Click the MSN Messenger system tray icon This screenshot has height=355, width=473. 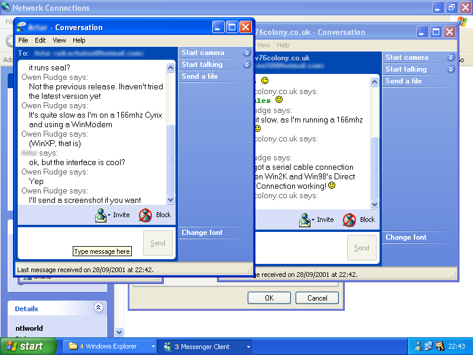(x=419, y=347)
